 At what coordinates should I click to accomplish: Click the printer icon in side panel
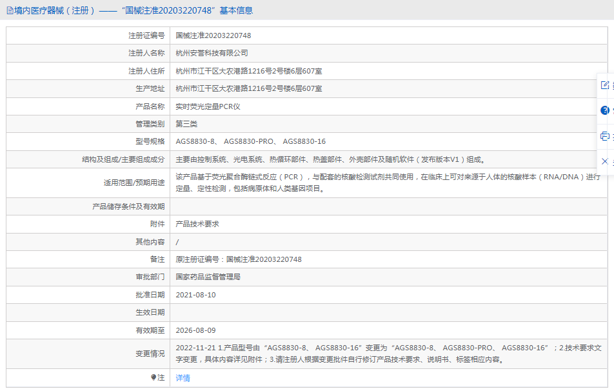point(604,136)
